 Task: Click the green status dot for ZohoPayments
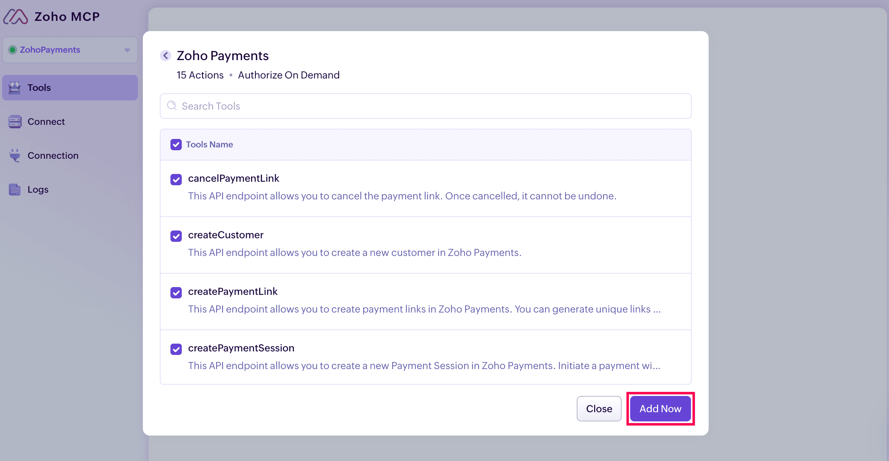[13, 50]
